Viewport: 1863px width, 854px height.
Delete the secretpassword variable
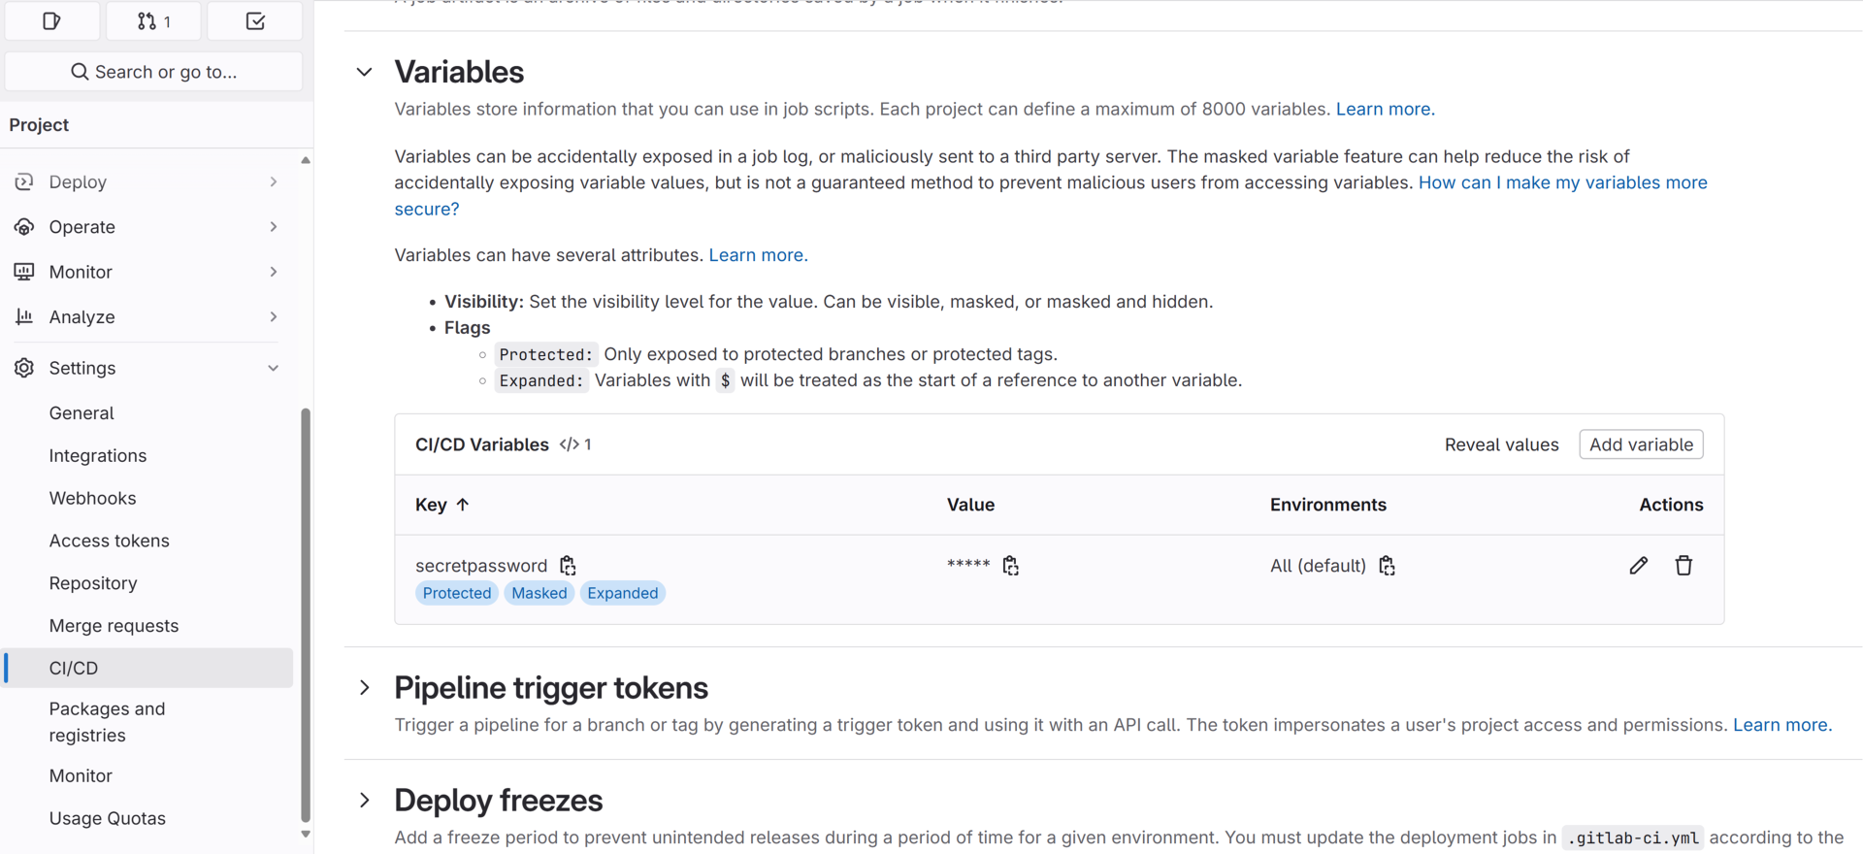point(1683,565)
